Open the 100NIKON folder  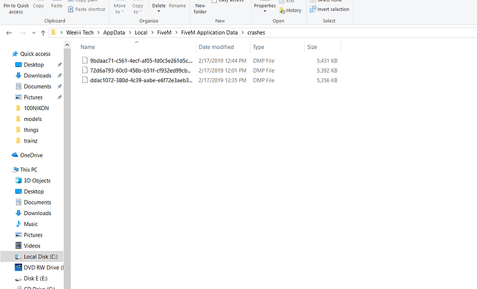36,109
